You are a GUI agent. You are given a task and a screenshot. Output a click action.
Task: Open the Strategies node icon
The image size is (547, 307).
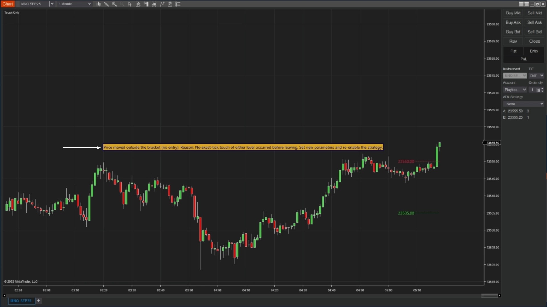pyautogui.click(x=162, y=4)
